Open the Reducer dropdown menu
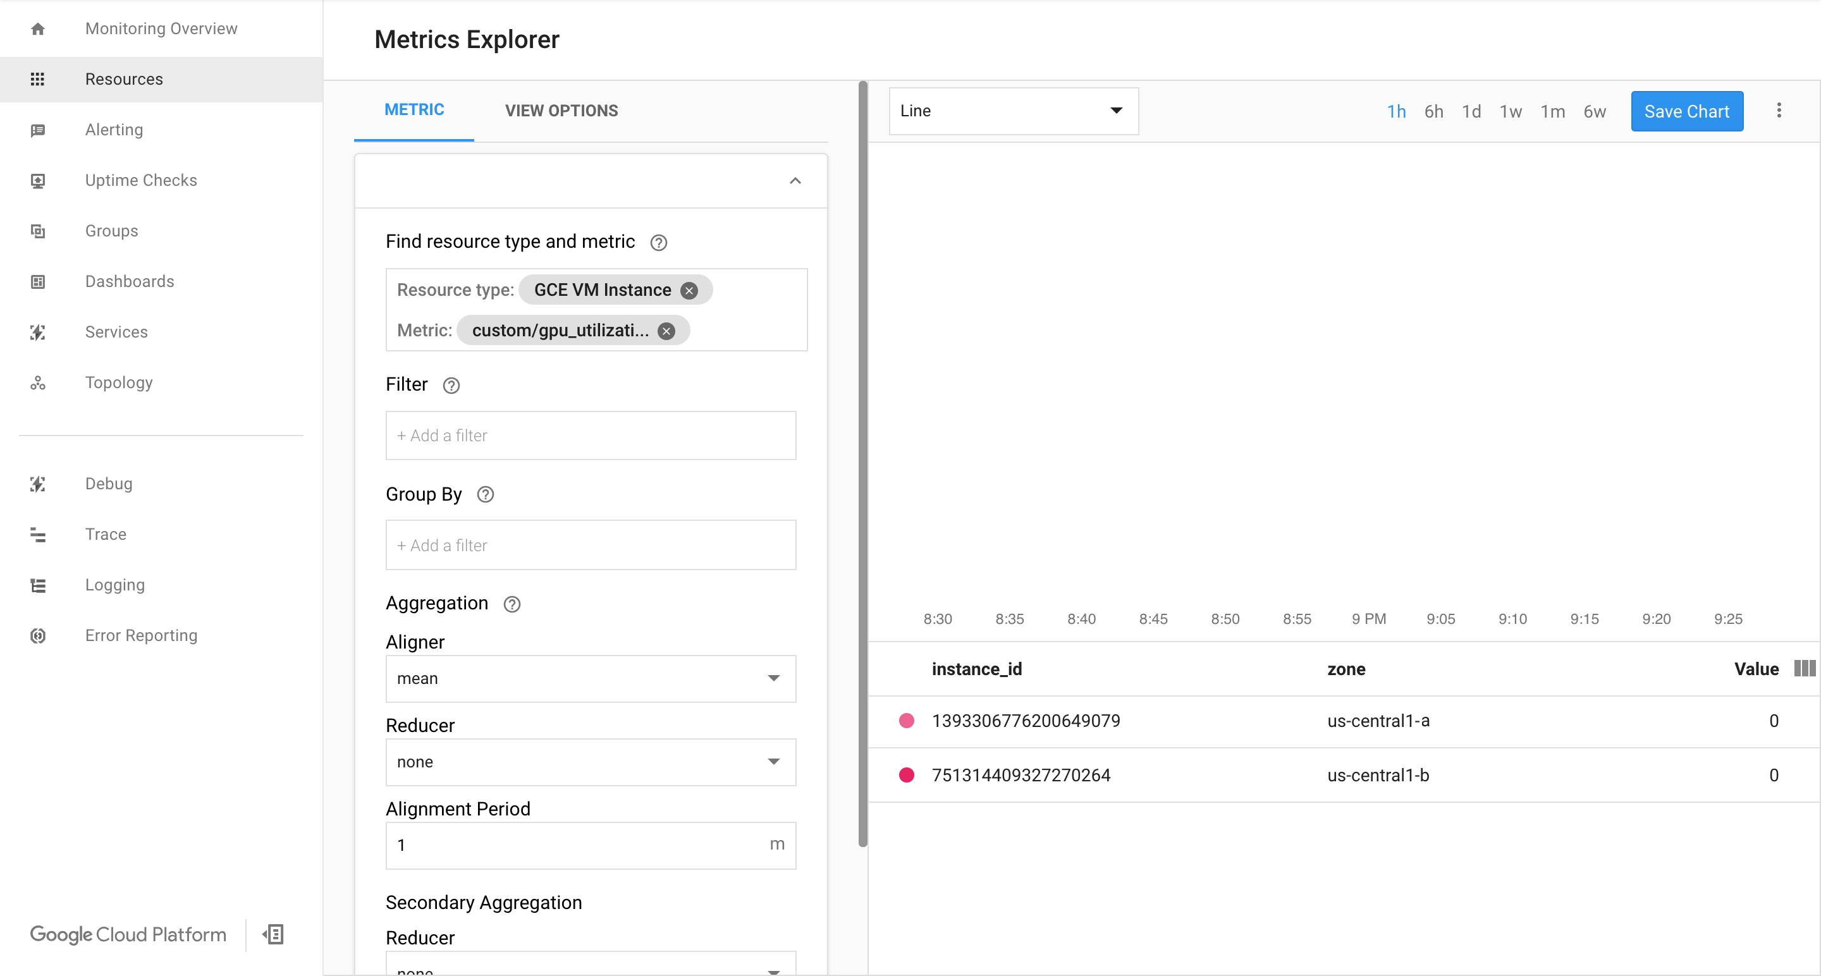The width and height of the screenshot is (1821, 976). [x=590, y=762]
